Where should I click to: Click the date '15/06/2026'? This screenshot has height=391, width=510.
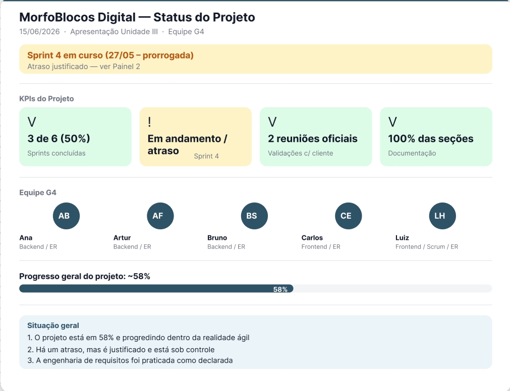pos(39,32)
